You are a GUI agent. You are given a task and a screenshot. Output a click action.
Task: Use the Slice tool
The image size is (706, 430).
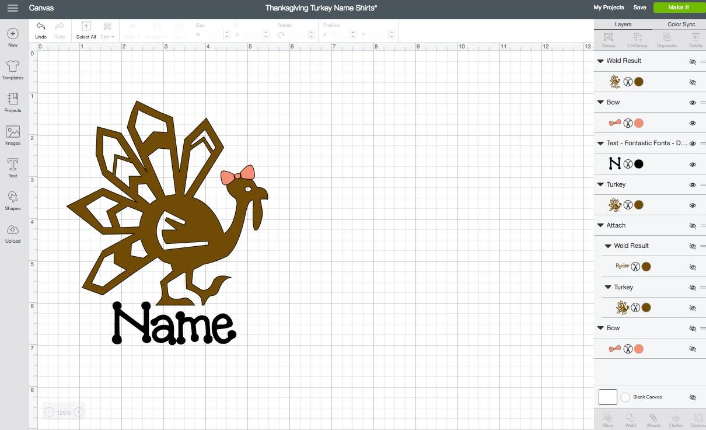[608, 420]
